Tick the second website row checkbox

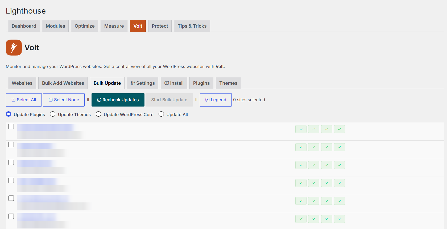11,145
